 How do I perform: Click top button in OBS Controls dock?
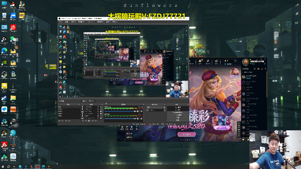coord(178,107)
